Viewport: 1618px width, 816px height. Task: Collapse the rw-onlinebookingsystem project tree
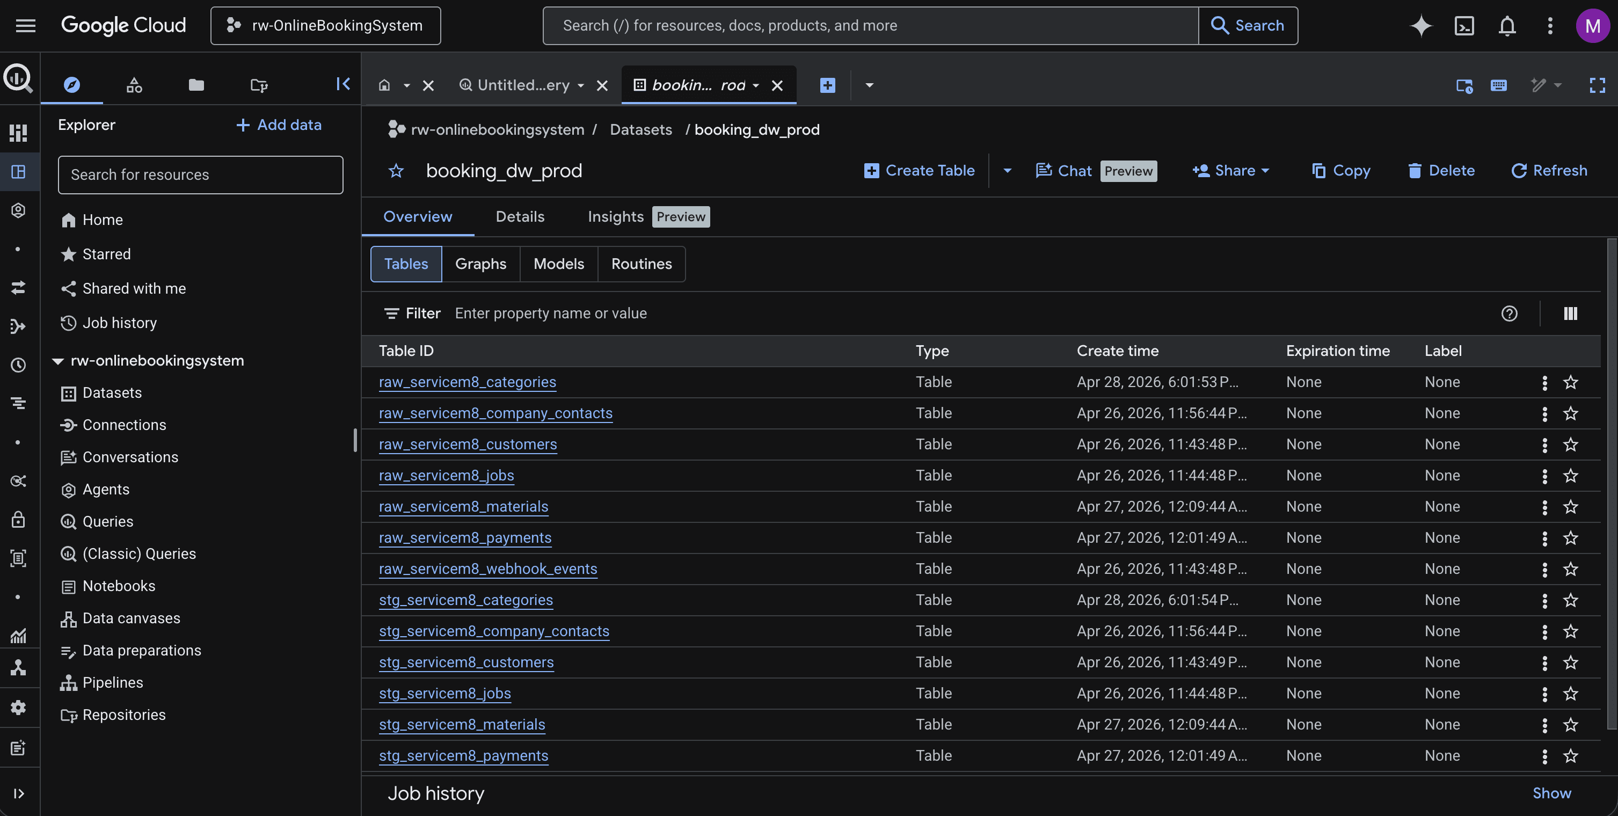click(58, 361)
